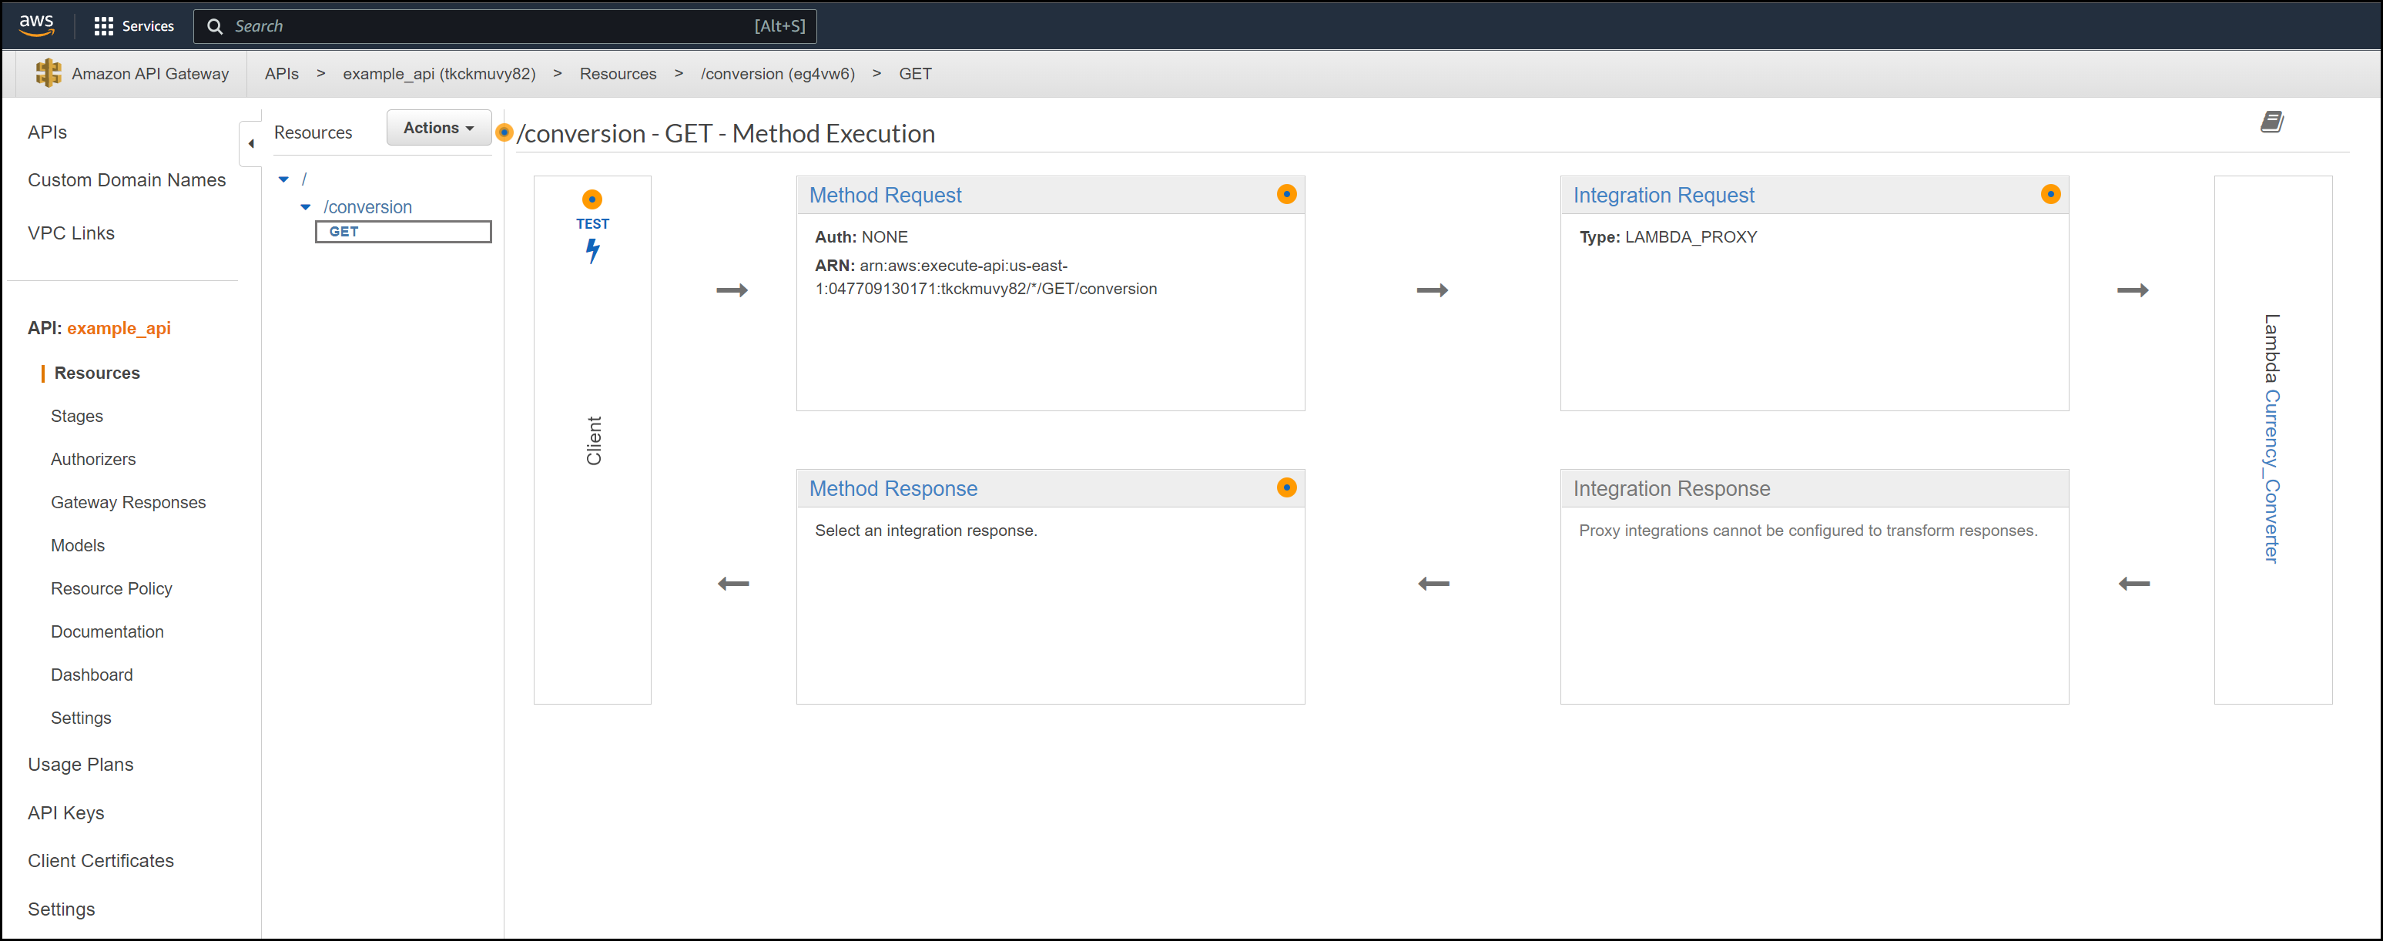The height and width of the screenshot is (941, 2383).
Task: Open APIs from the breadcrumb trail
Action: [281, 73]
